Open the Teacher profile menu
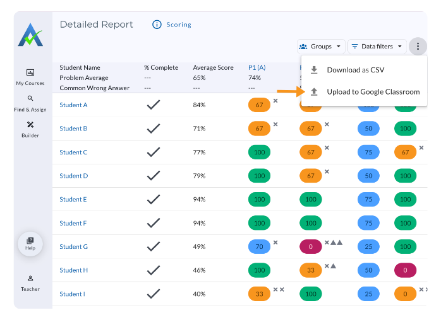 click(x=30, y=283)
